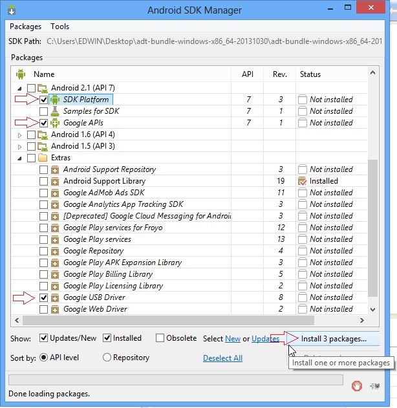Screen dimensions: 397x408
Task: Click the Google Web Driver package icon
Action: (x=54, y=309)
